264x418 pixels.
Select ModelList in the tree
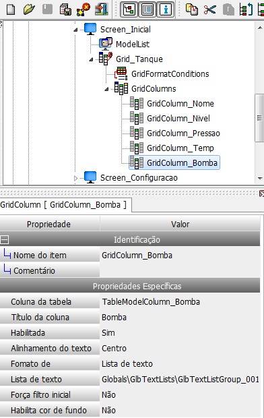coord(133,44)
